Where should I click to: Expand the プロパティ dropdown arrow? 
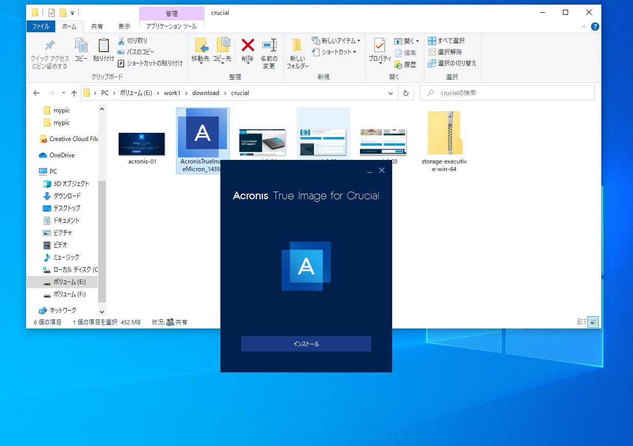tap(380, 63)
